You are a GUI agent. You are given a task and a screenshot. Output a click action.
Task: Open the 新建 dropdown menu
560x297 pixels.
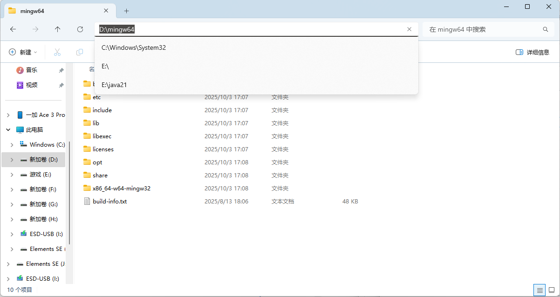(23, 52)
